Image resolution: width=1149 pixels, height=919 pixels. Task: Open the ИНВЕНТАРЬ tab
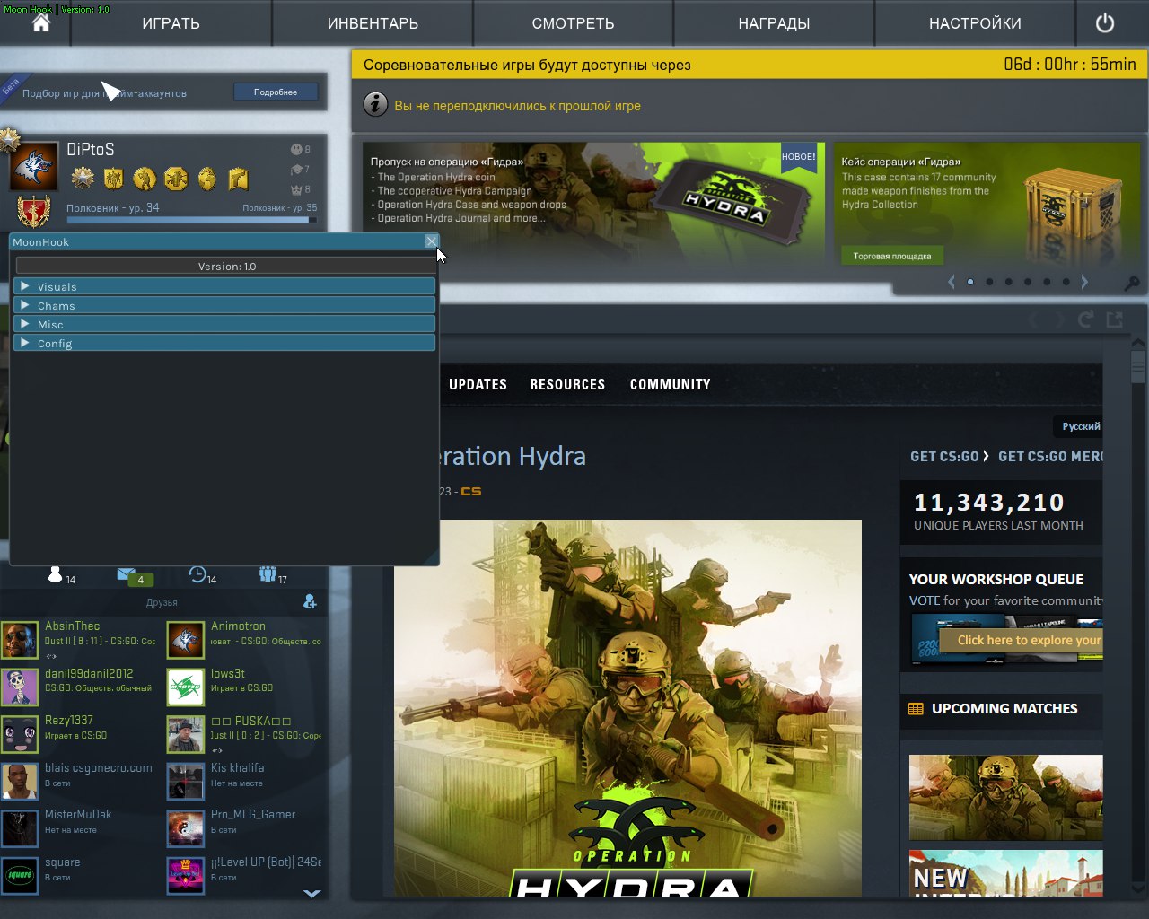coord(373,23)
